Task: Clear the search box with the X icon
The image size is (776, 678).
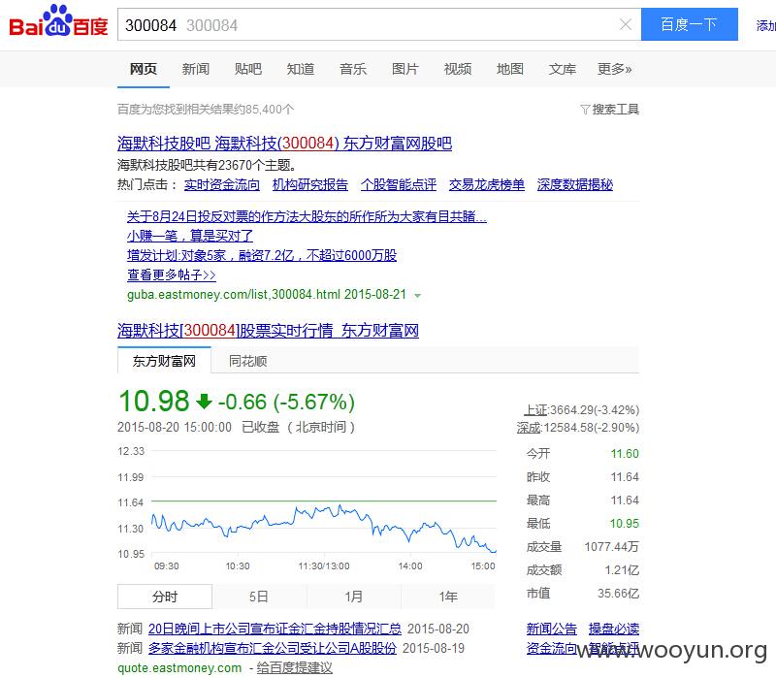Action: [626, 24]
